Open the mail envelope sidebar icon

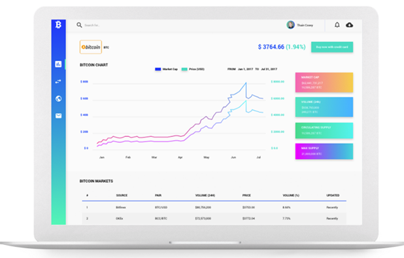tap(58, 116)
